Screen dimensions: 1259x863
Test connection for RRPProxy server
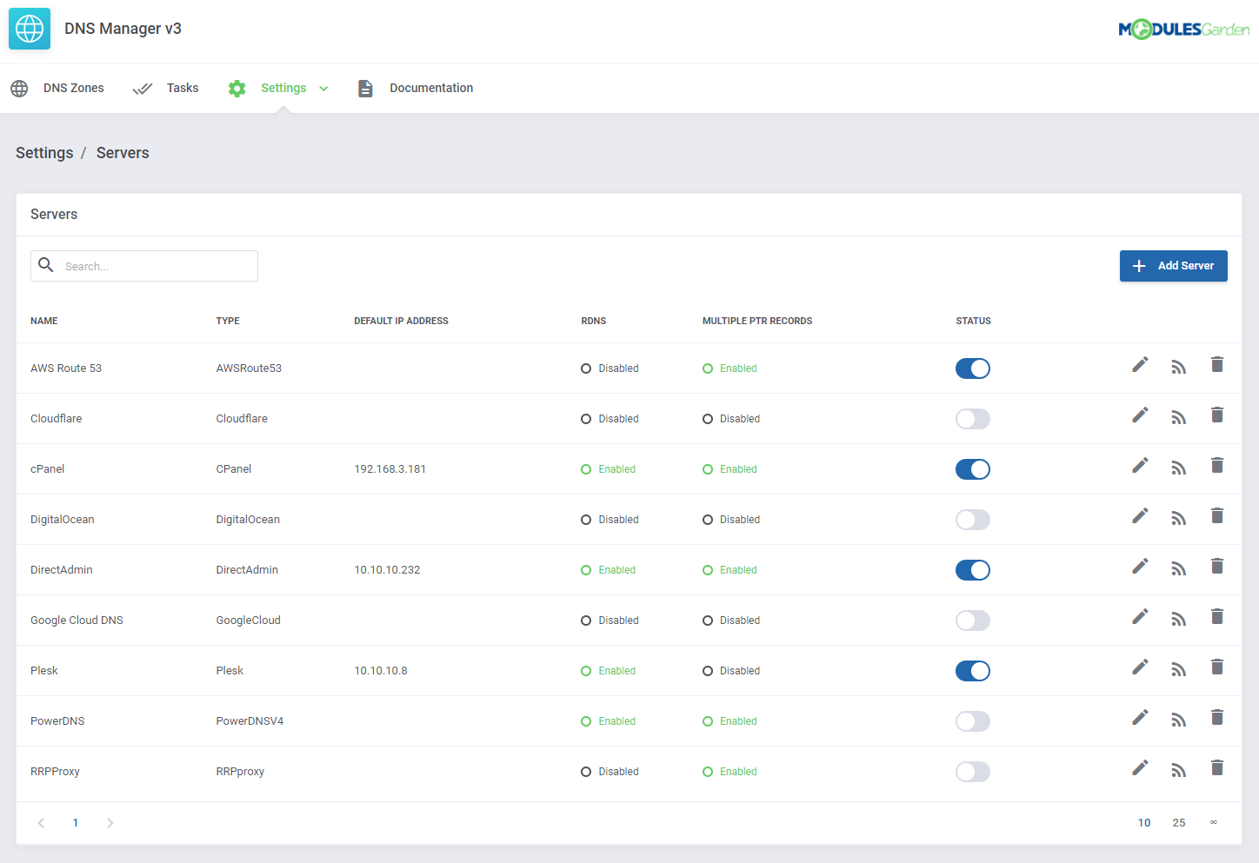point(1178,771)
